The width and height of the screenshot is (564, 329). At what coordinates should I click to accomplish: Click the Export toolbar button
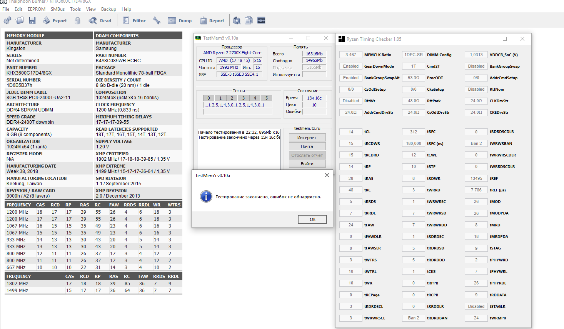point(55,20)
